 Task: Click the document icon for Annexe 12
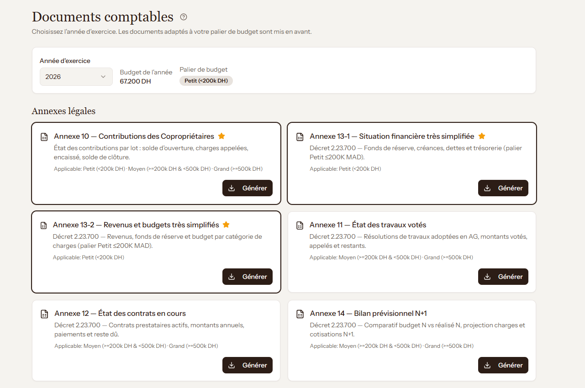44,314
